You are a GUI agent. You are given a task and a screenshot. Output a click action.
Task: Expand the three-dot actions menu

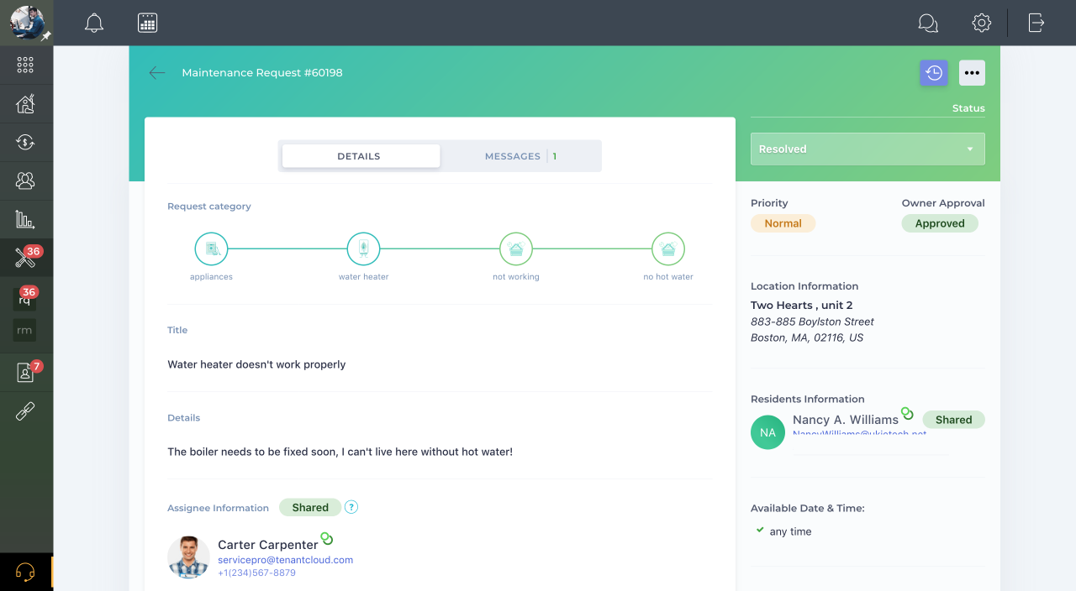click(x=972, y=72)
